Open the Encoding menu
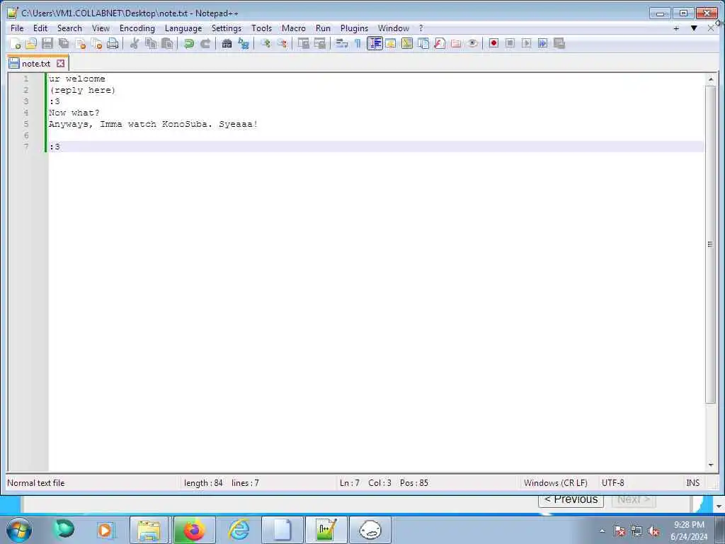Viewport: 725px width, 544px height. click(x=137, y=28)
